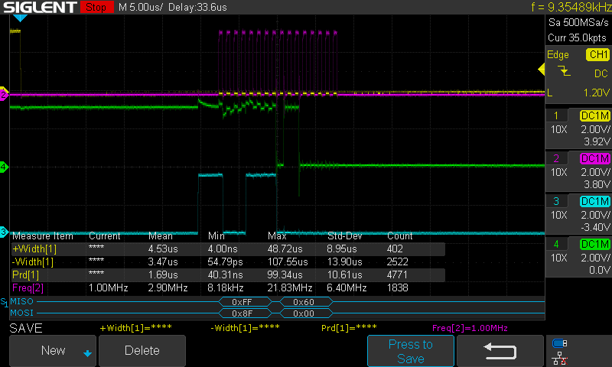The height and width of the screenshot is (367, 612).
Task: Click the Delete button
Action: [142, 351]
